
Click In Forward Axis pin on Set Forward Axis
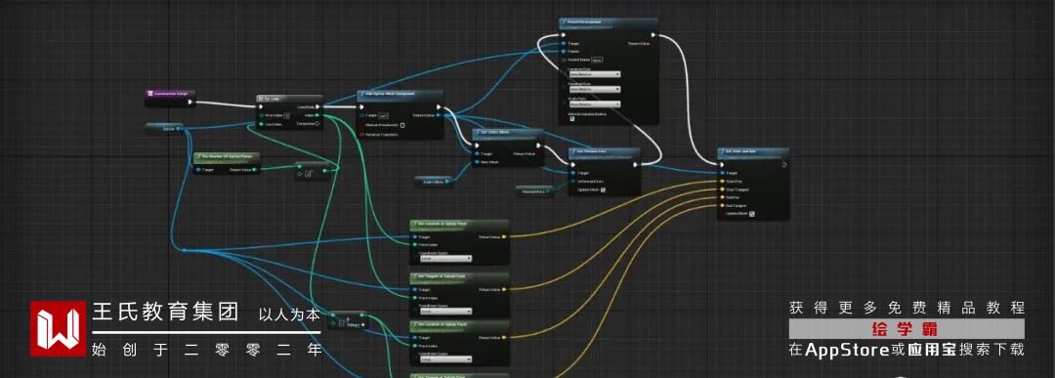tap(573, 182)
